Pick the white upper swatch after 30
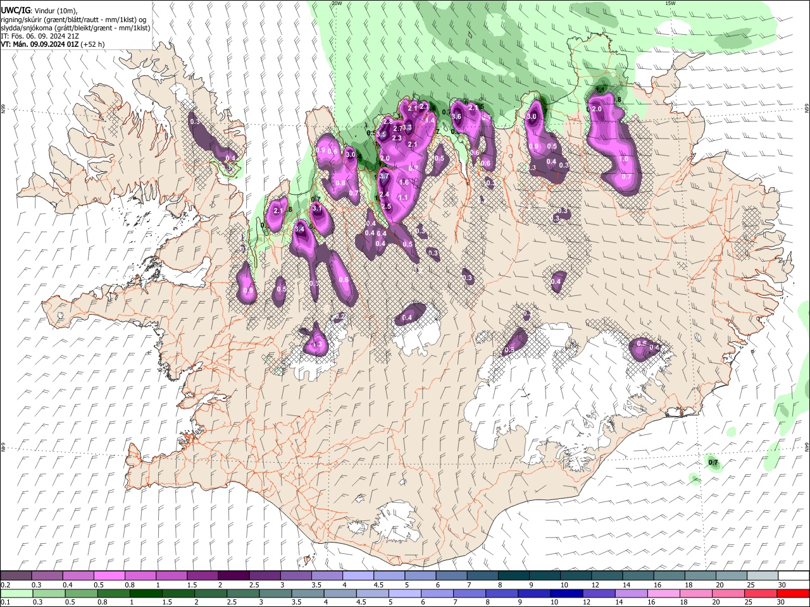 pyautogui.click(x=792, y=576)
